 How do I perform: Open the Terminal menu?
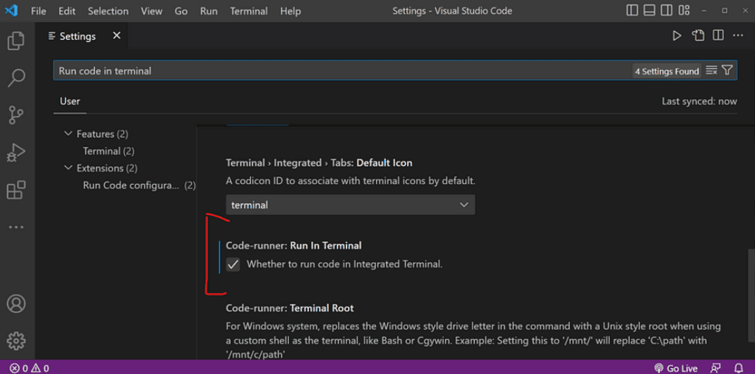point(248,11)
